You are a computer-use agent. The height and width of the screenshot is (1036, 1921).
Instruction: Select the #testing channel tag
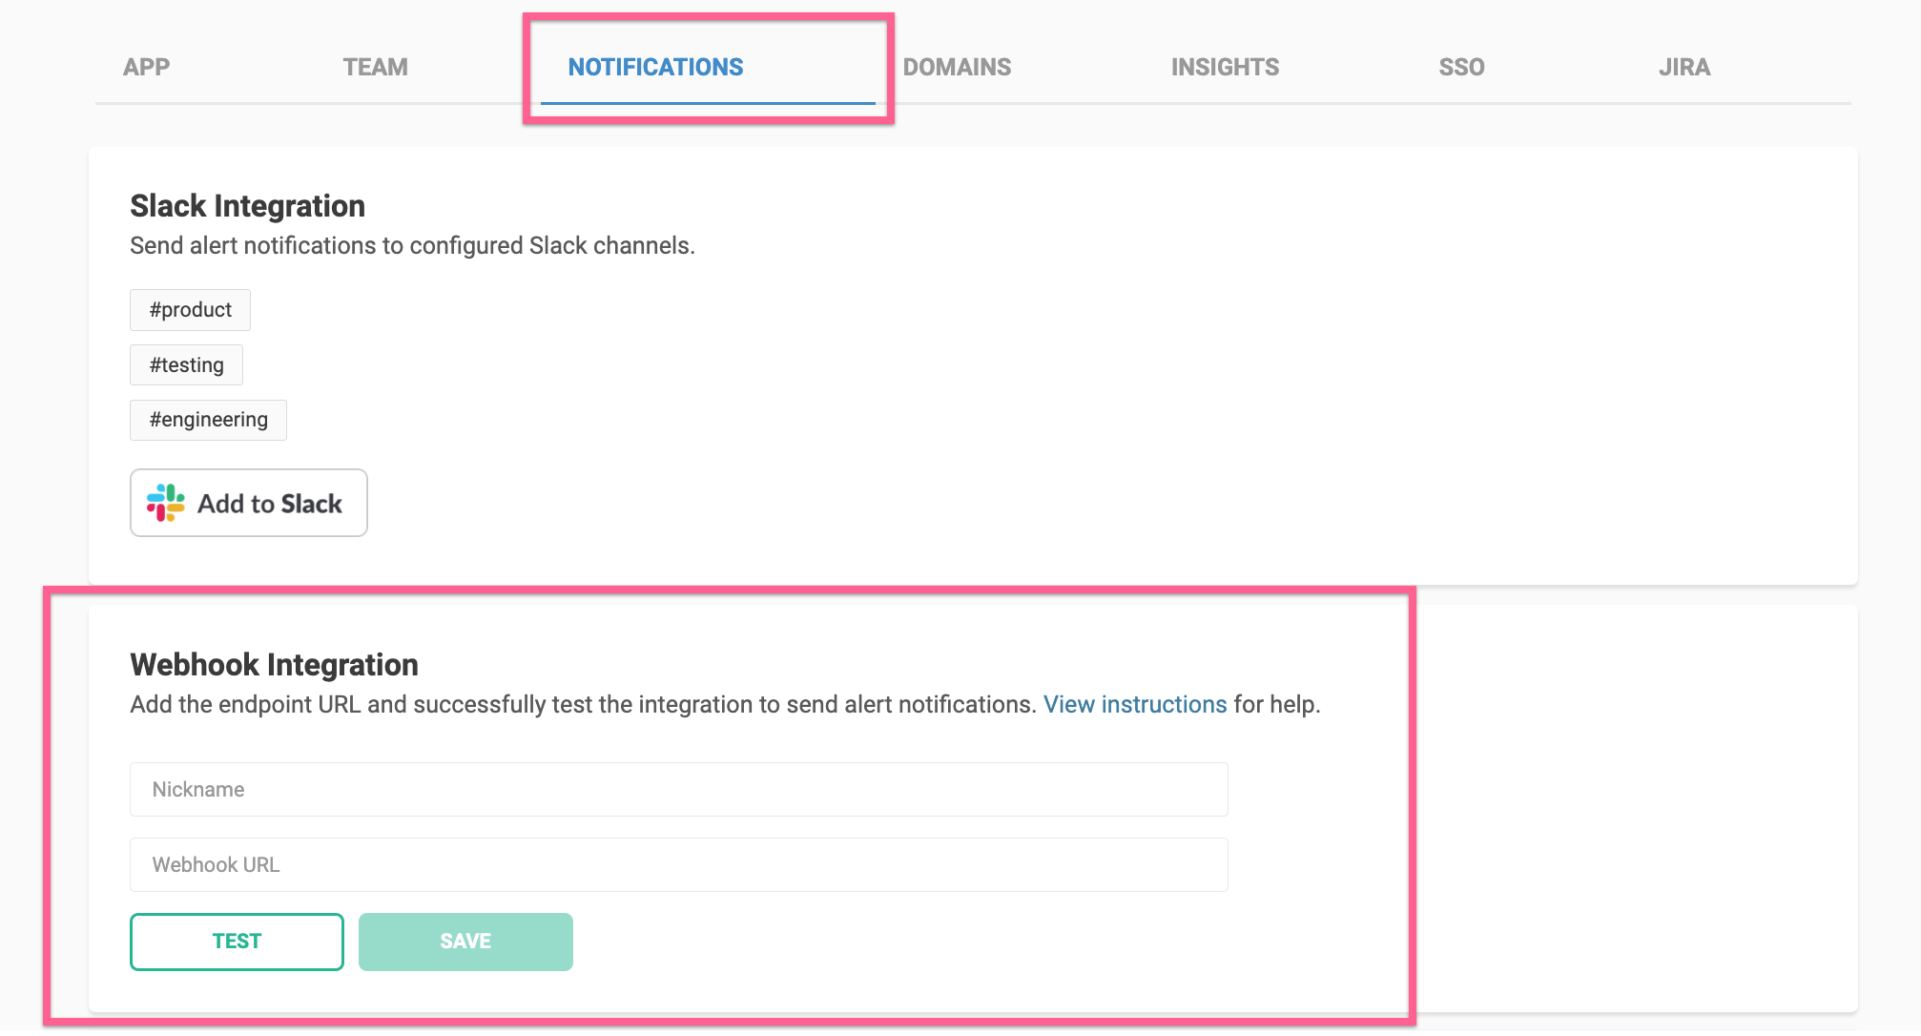pyautogui.click(x=186, y=365)
